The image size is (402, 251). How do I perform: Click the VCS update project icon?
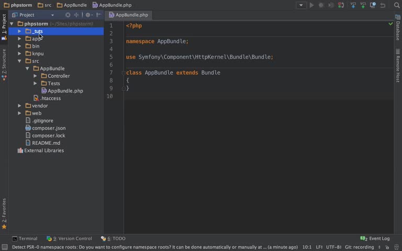click(x=353, y=5)
